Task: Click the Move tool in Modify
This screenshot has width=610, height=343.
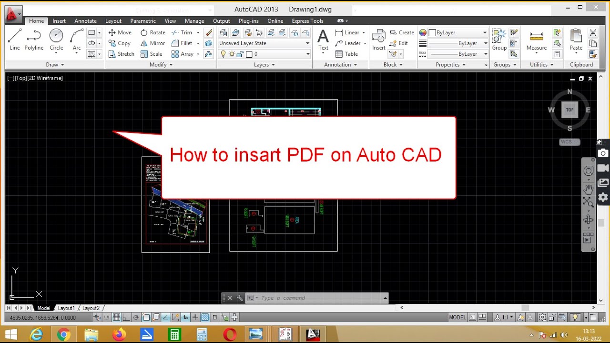Action: (120, 32)
